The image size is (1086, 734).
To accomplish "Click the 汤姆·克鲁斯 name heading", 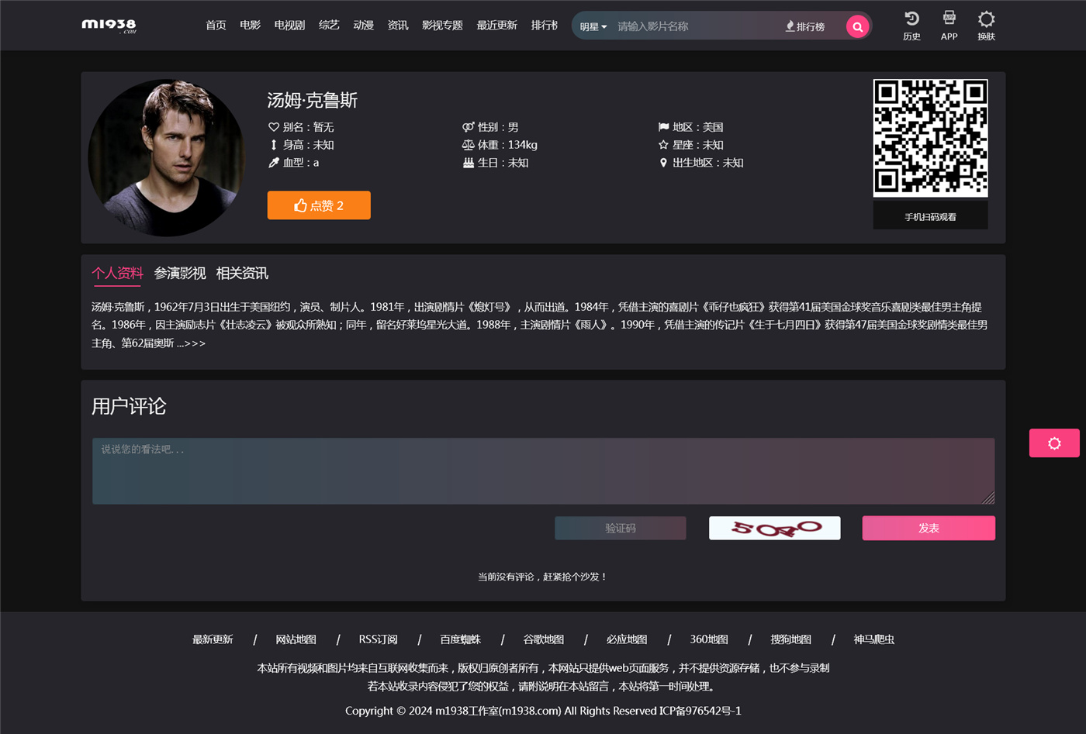I will (313, 100).
